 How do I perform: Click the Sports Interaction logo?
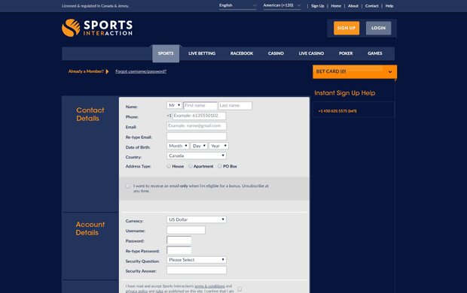[x=97, y=28]
